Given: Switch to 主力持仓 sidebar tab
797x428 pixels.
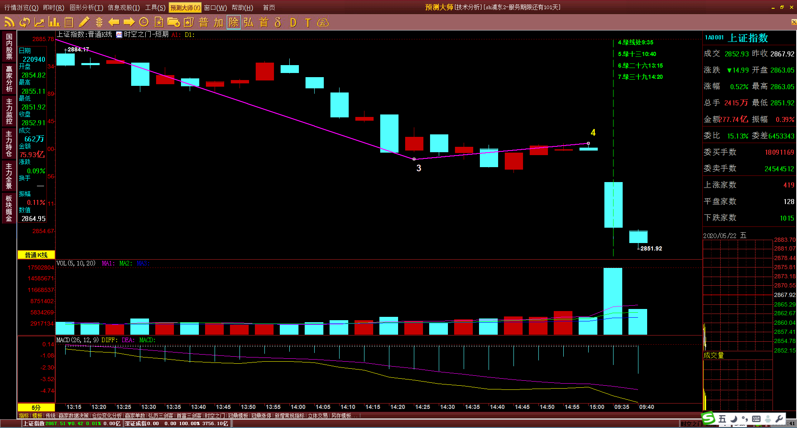Looking at the screenshot, I should [x=9, y=143].
